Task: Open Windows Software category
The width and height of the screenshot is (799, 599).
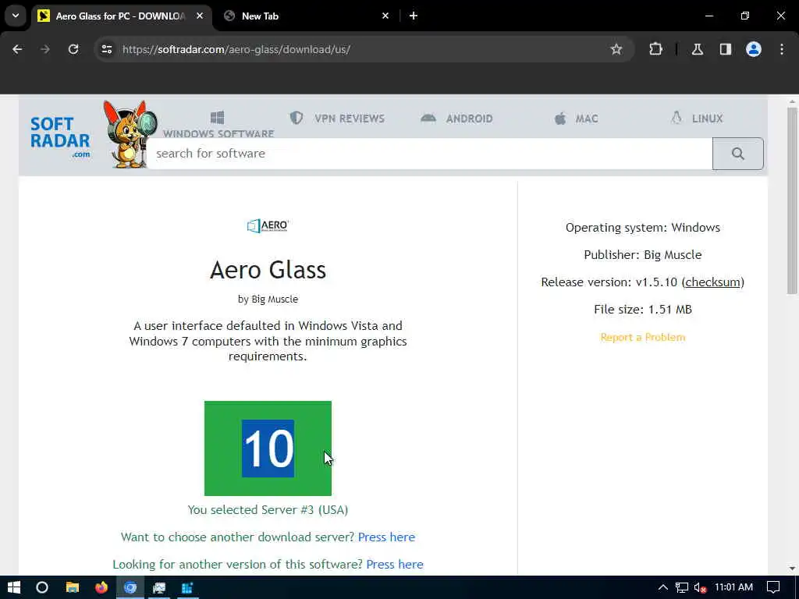Action: (218, 125)
